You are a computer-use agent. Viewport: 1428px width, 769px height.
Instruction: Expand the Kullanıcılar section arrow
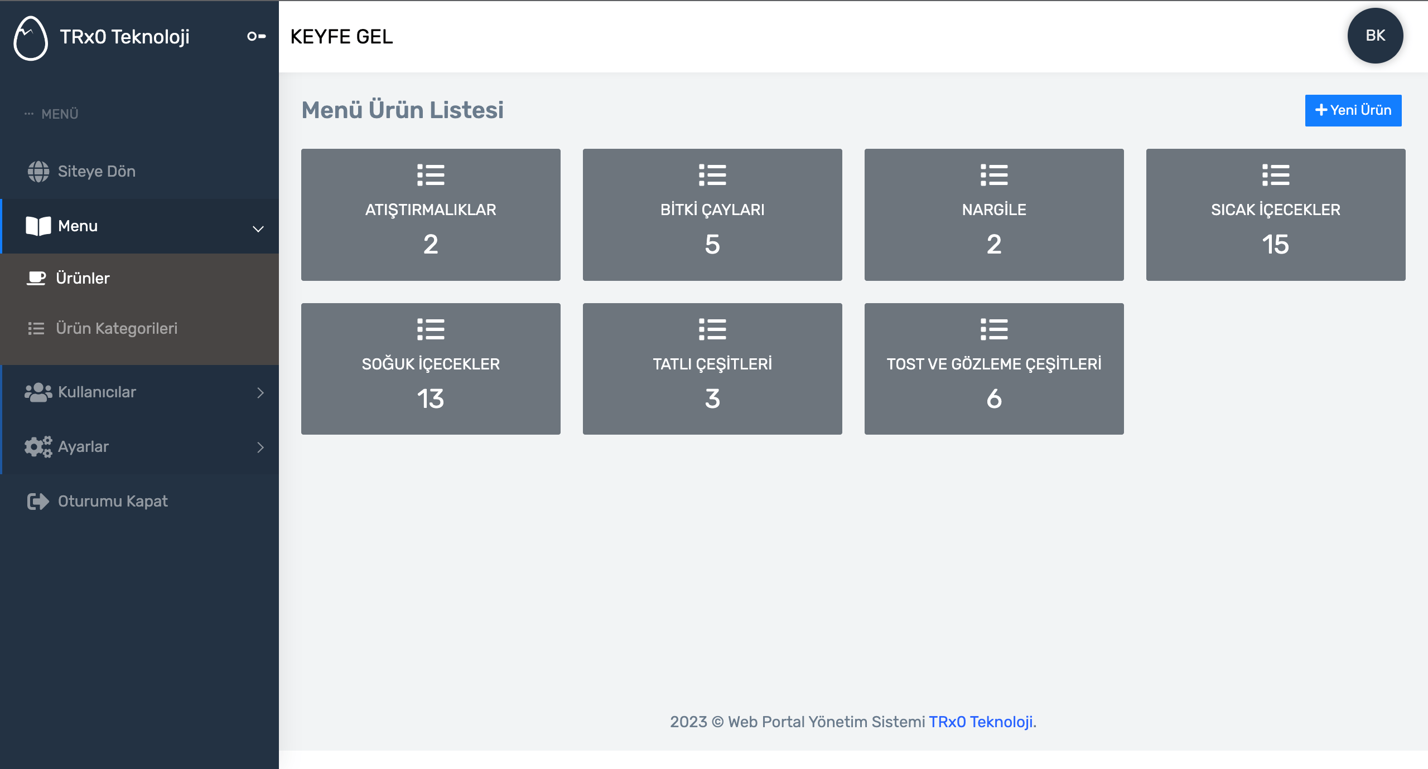pos(260,392)
